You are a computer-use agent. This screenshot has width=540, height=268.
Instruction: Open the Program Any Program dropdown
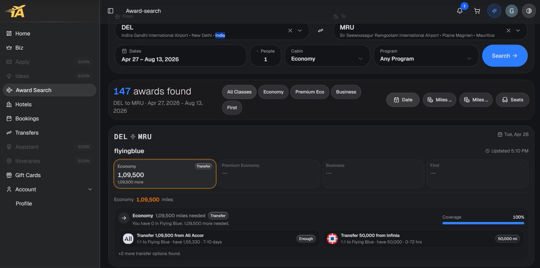(x=426, y=55)
